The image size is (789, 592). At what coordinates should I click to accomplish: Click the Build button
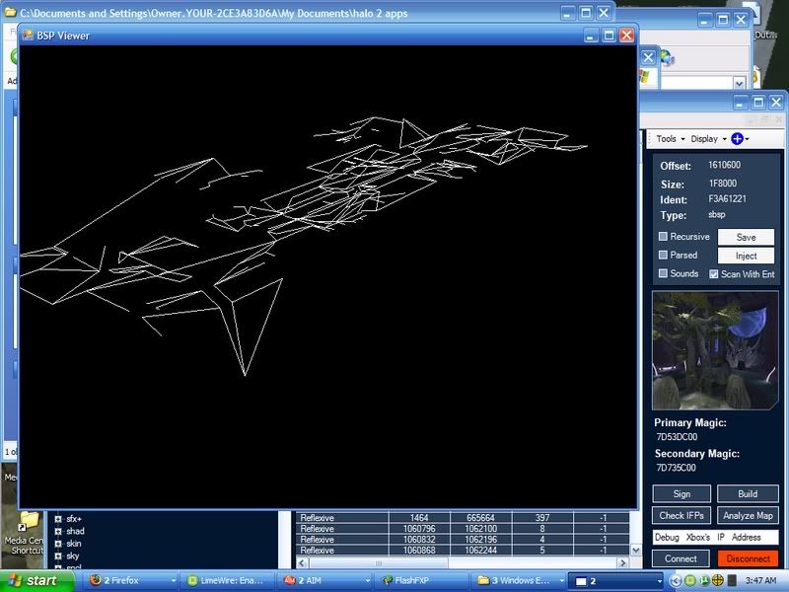click(748, 494)
